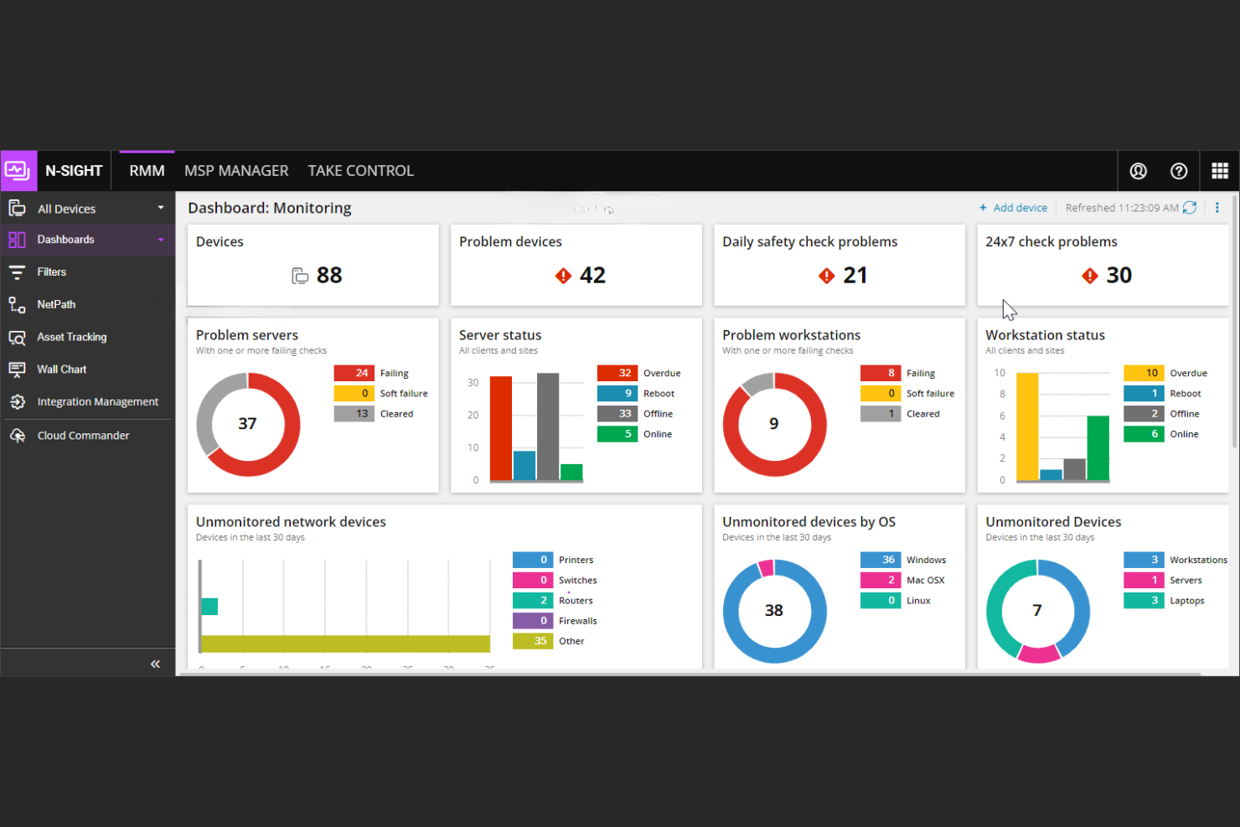Click Server status Online swatch 5
This screenshot has width=1240, height=827.
point(617,434)
